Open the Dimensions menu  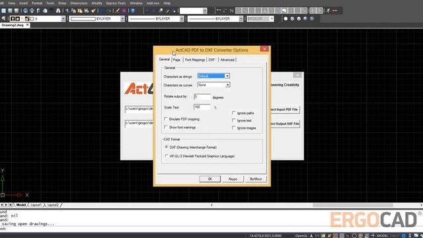(x=79, y=3)
